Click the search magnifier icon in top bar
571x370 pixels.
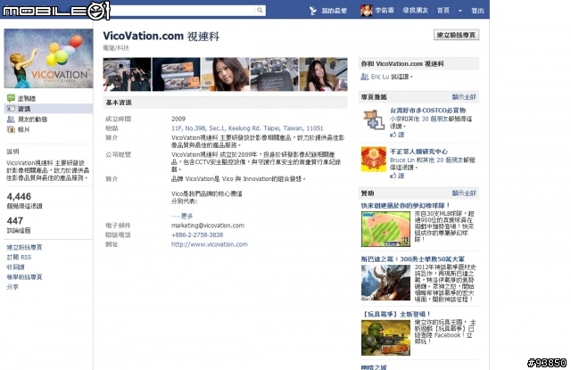coord(260,10)
